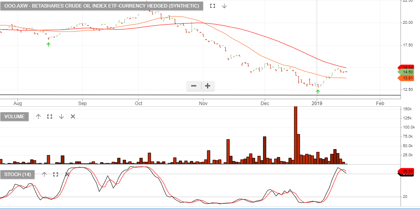This screenshot has width=420, height=209.
Task: Maximize the Volume panel
Action: click(x=50, y=117)
